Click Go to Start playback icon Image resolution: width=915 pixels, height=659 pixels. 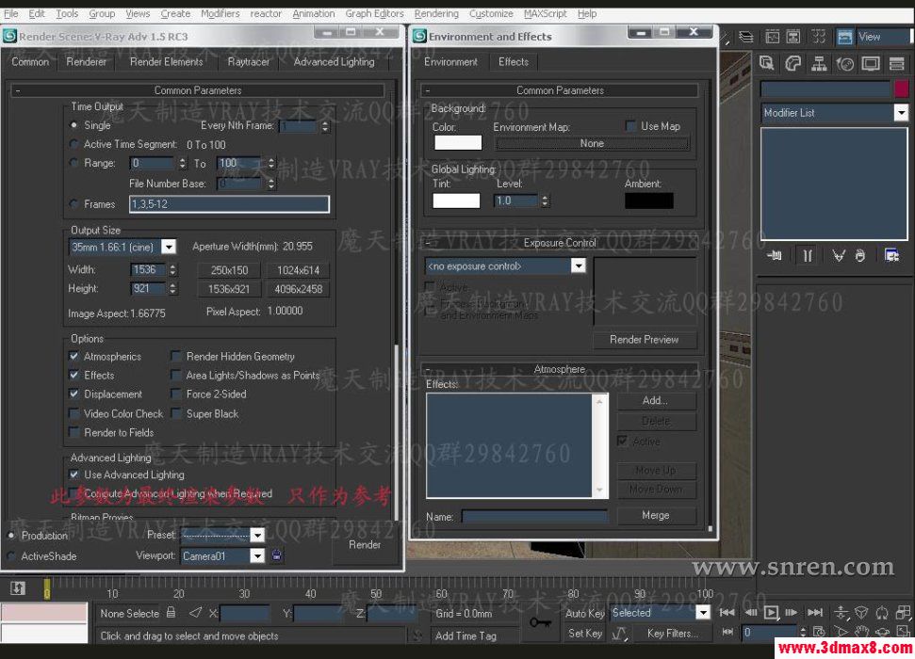click(727, 612)
